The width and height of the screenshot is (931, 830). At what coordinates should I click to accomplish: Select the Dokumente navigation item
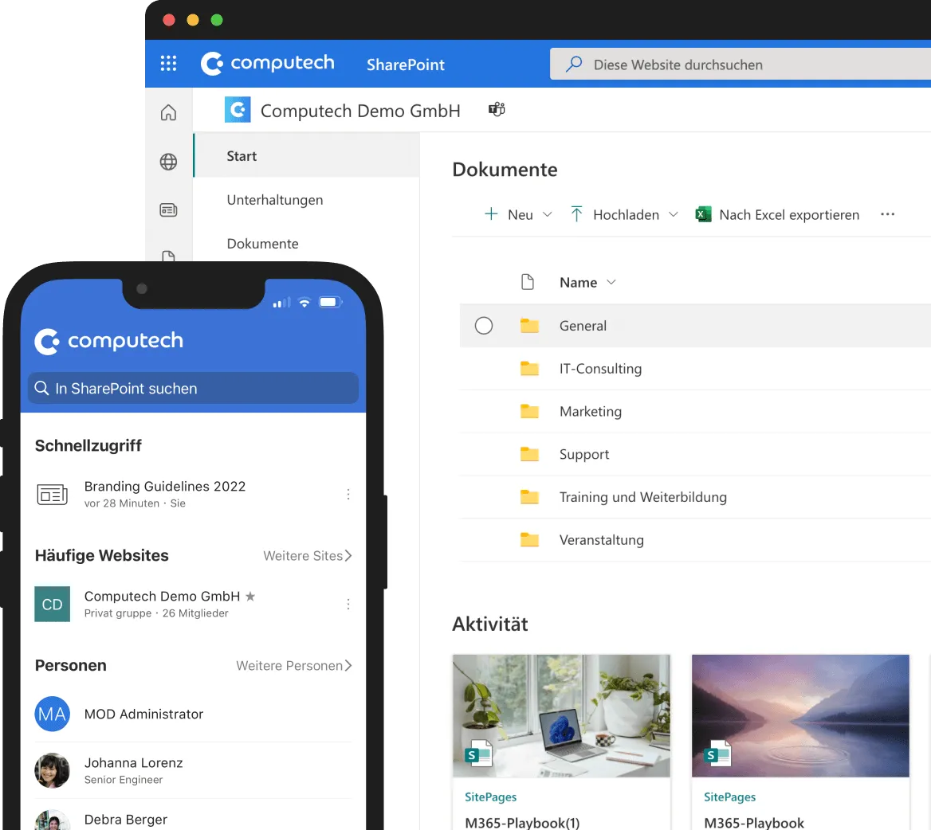[x=262, y=244]
